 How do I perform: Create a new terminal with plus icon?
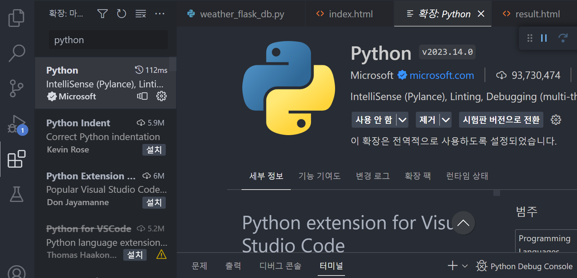[453, 266]
